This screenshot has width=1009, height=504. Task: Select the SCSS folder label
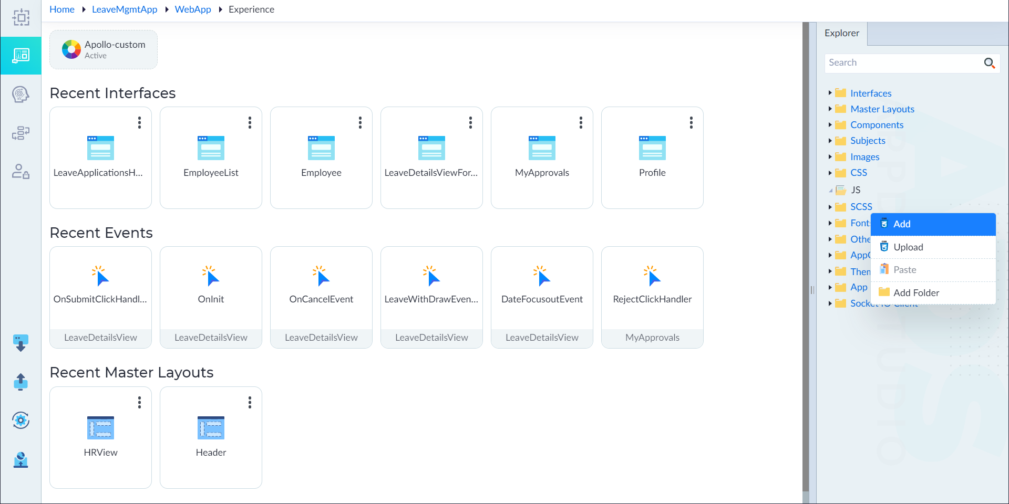point(861,207)
